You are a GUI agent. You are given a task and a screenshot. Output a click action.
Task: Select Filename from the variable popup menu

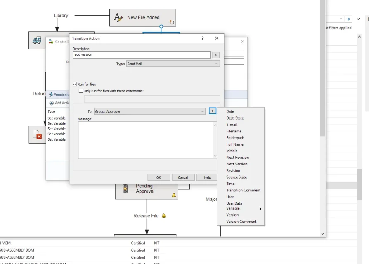point(234,131)
